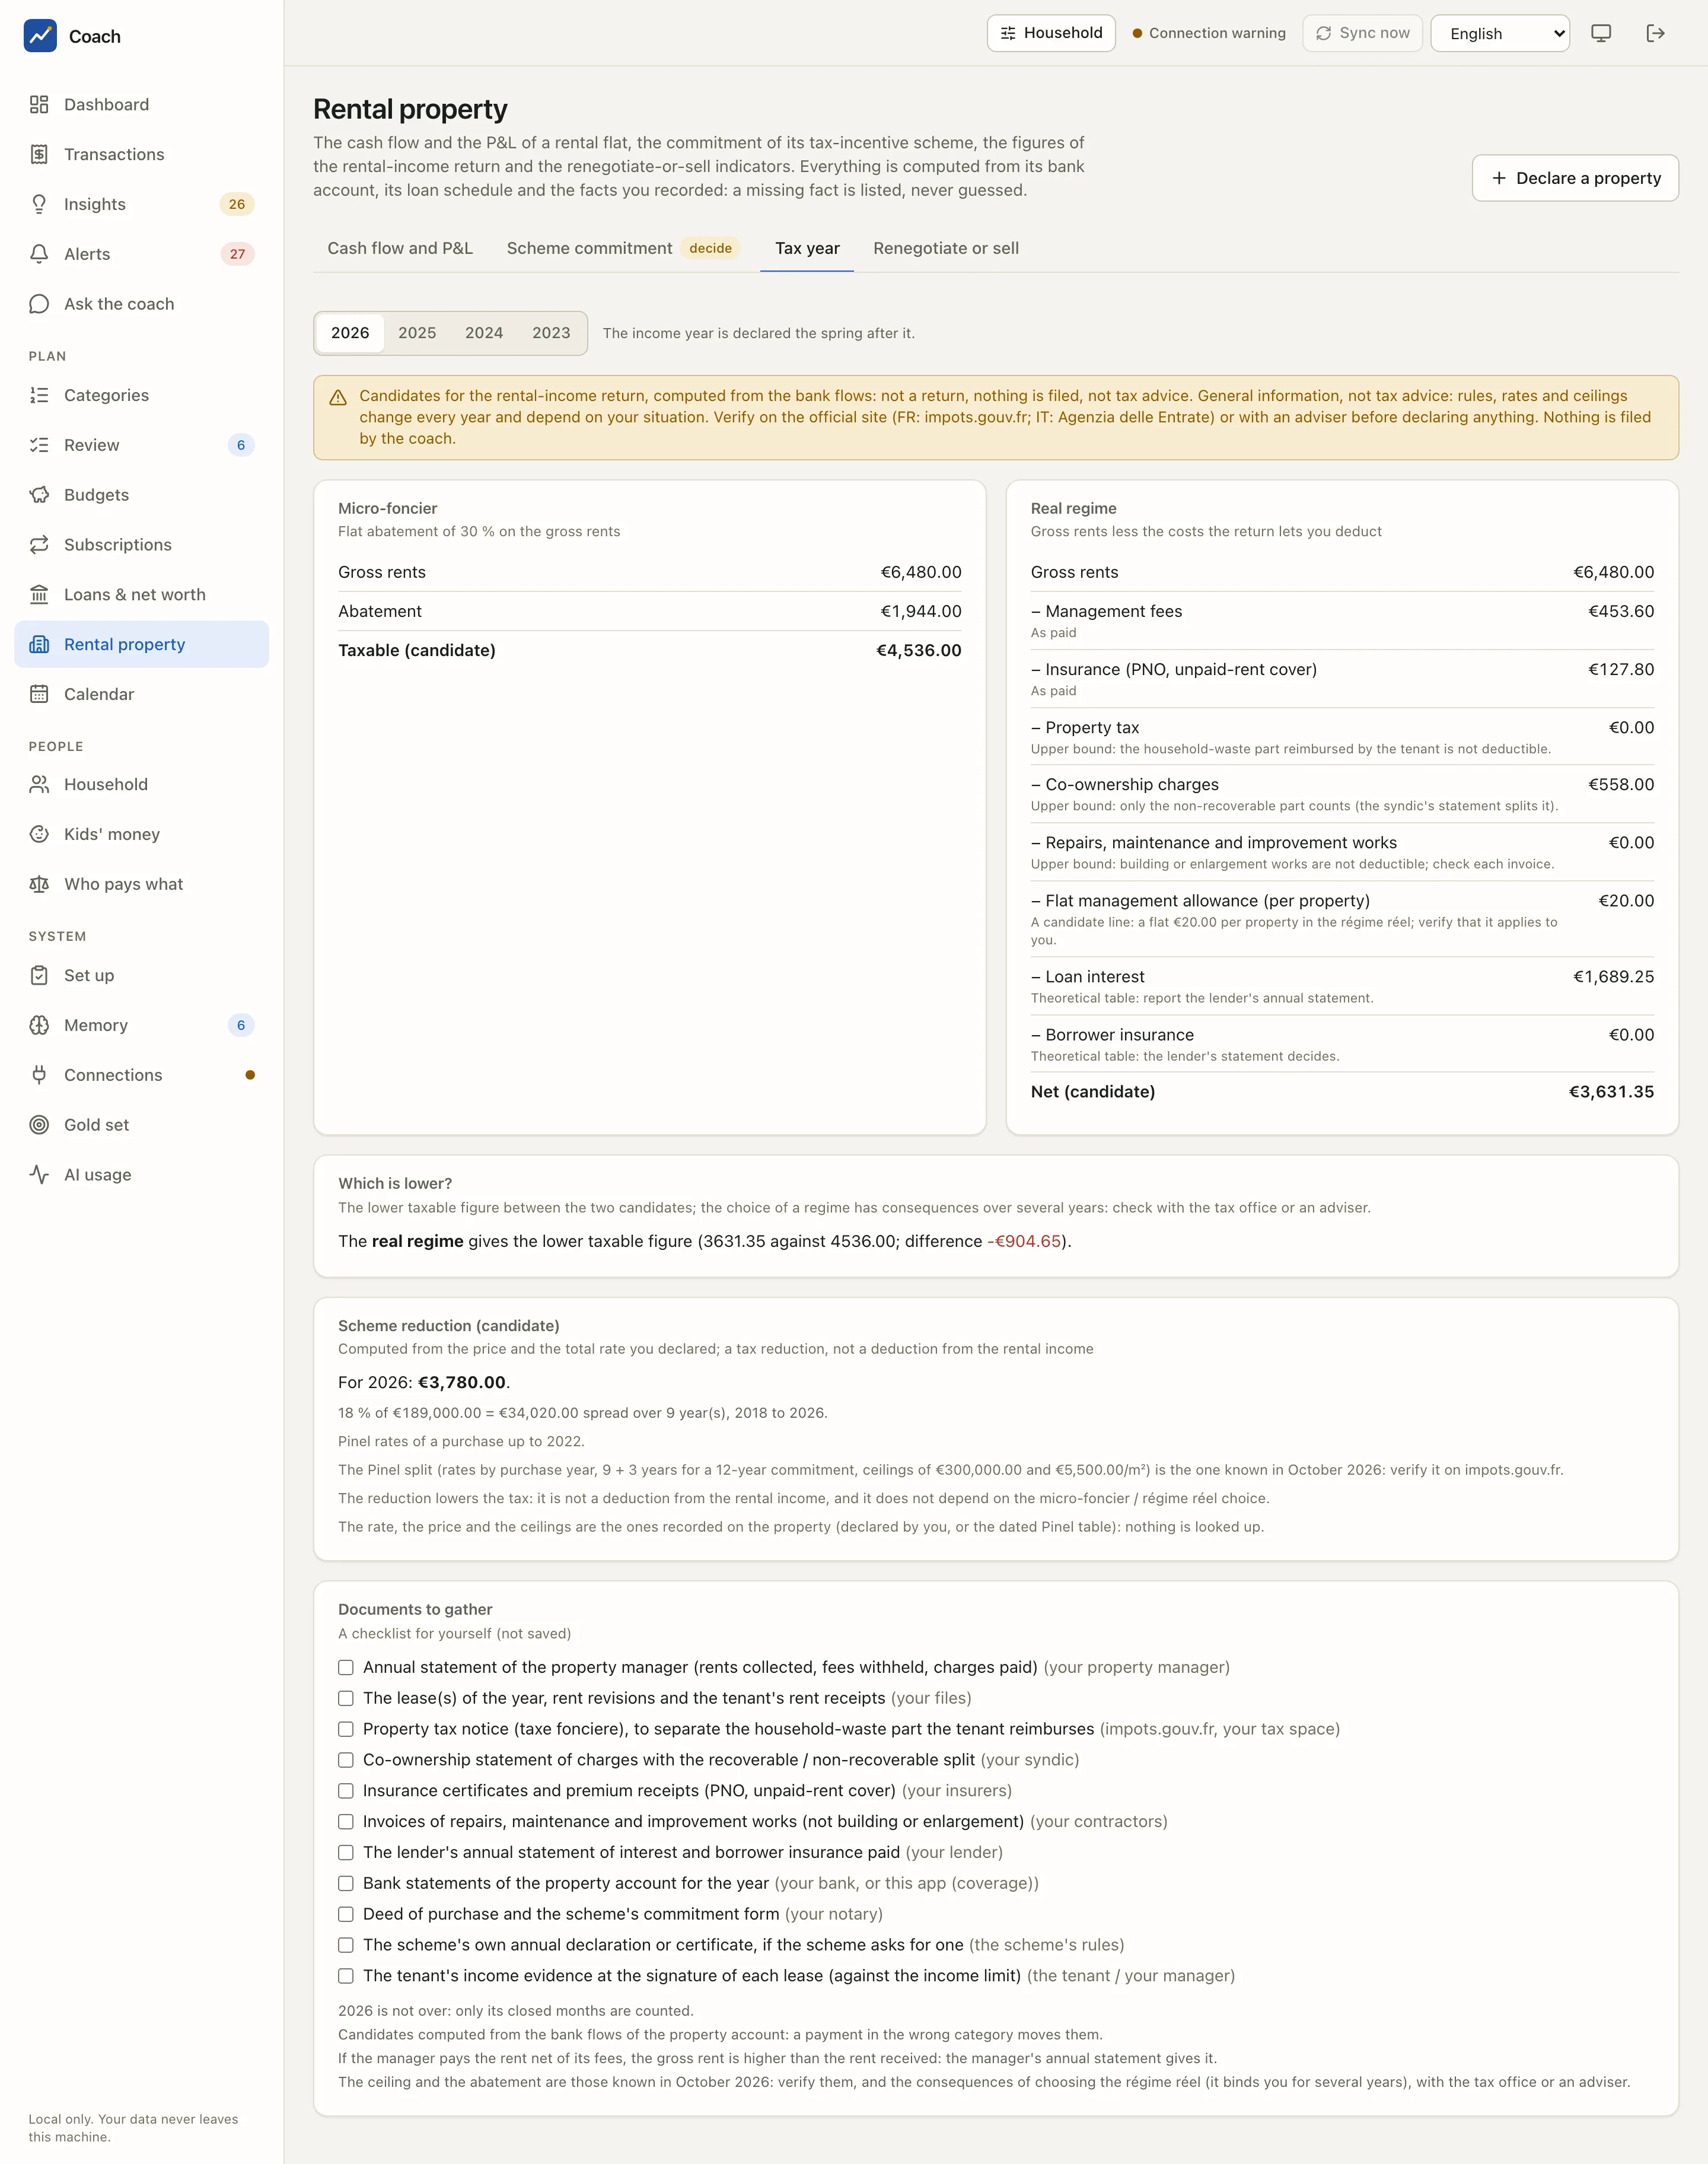The height and width of the screenshot is (2164, 1708).
Task: Click the Connection warning status
Action: point(1209,33)
